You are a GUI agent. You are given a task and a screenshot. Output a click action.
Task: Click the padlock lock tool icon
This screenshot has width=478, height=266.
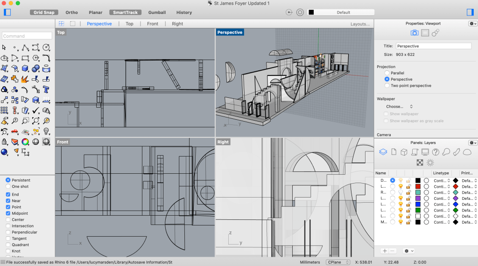tap(5, 142)
